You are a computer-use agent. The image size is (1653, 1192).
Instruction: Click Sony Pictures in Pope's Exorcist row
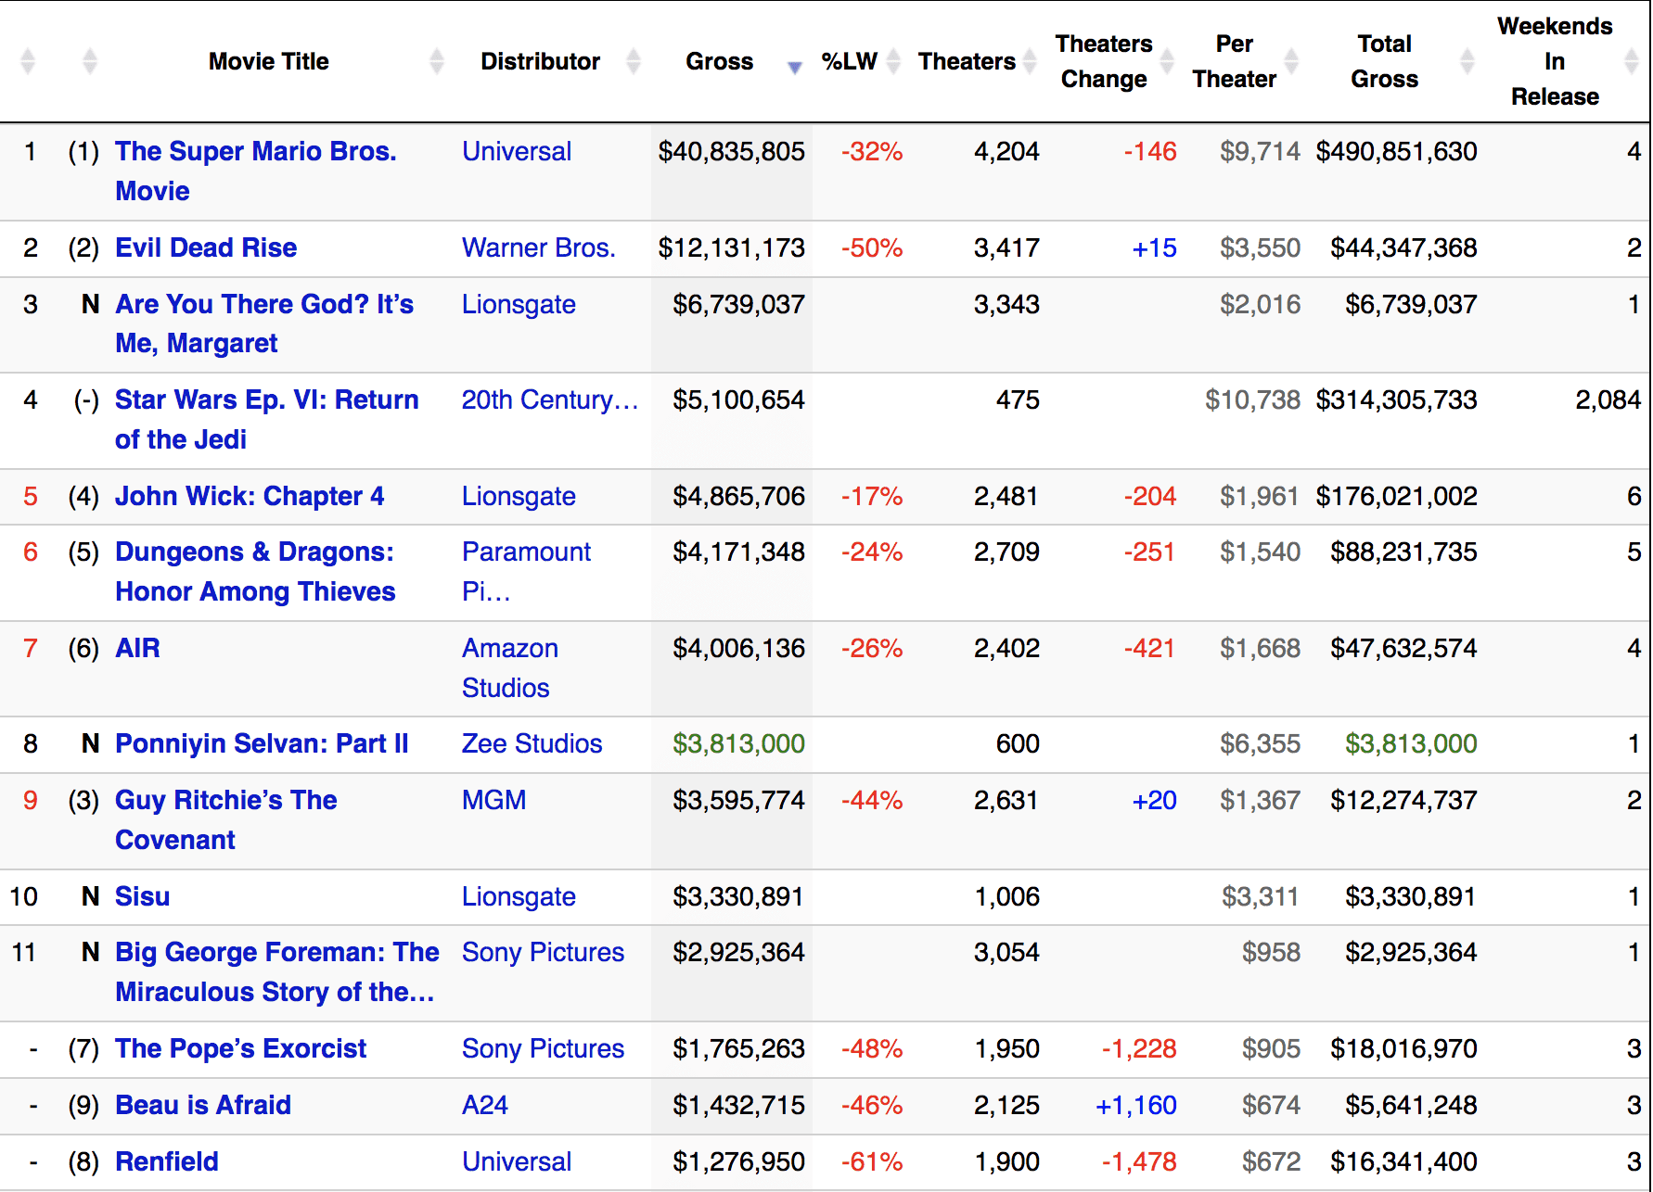543,1048
